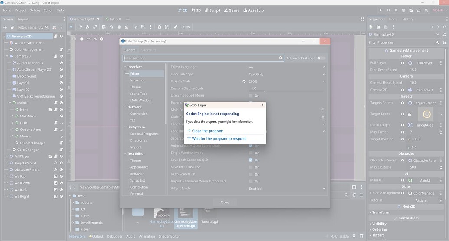
Task: Uncheck Save Each Scene on Quit
Action: (251, 160)
